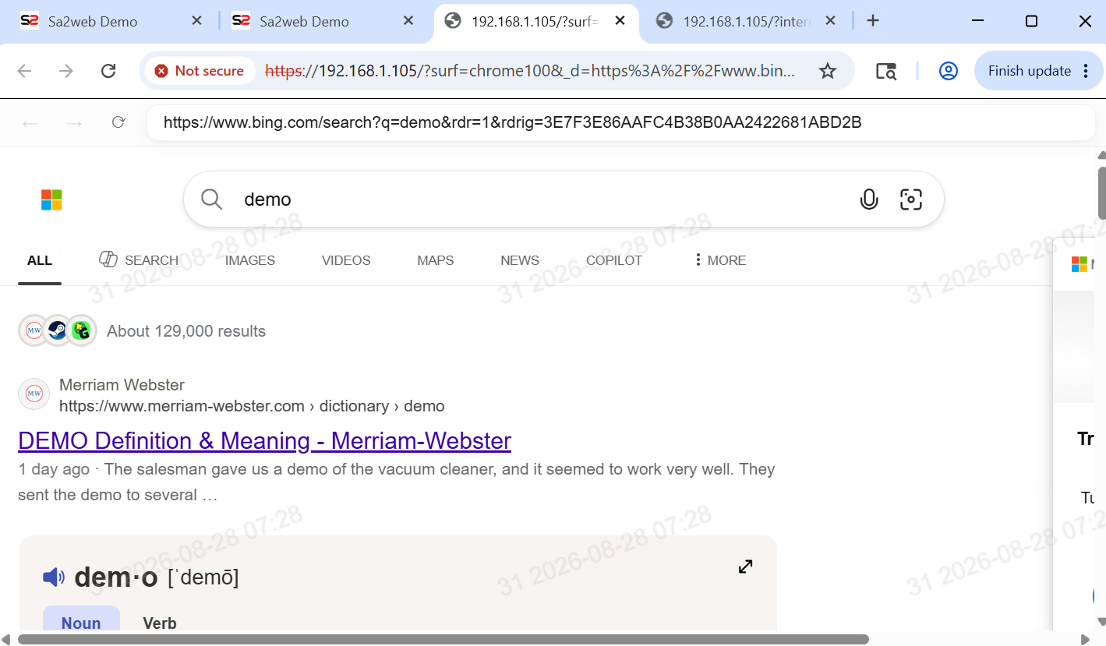This screenshot has width=1106, height=646.
Task: Open the NEWS results tab
Action: click(520, 260)
